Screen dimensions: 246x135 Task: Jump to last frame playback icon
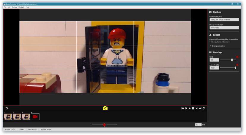click(200, 108)
